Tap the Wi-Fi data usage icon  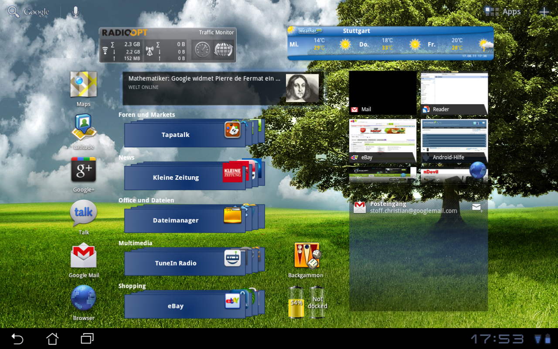105,51
